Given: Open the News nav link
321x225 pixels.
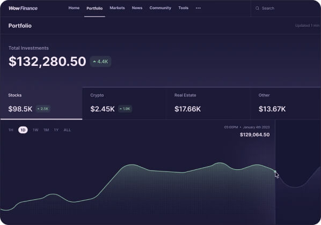Looking at the screenshot, I should tap(137, 8).
